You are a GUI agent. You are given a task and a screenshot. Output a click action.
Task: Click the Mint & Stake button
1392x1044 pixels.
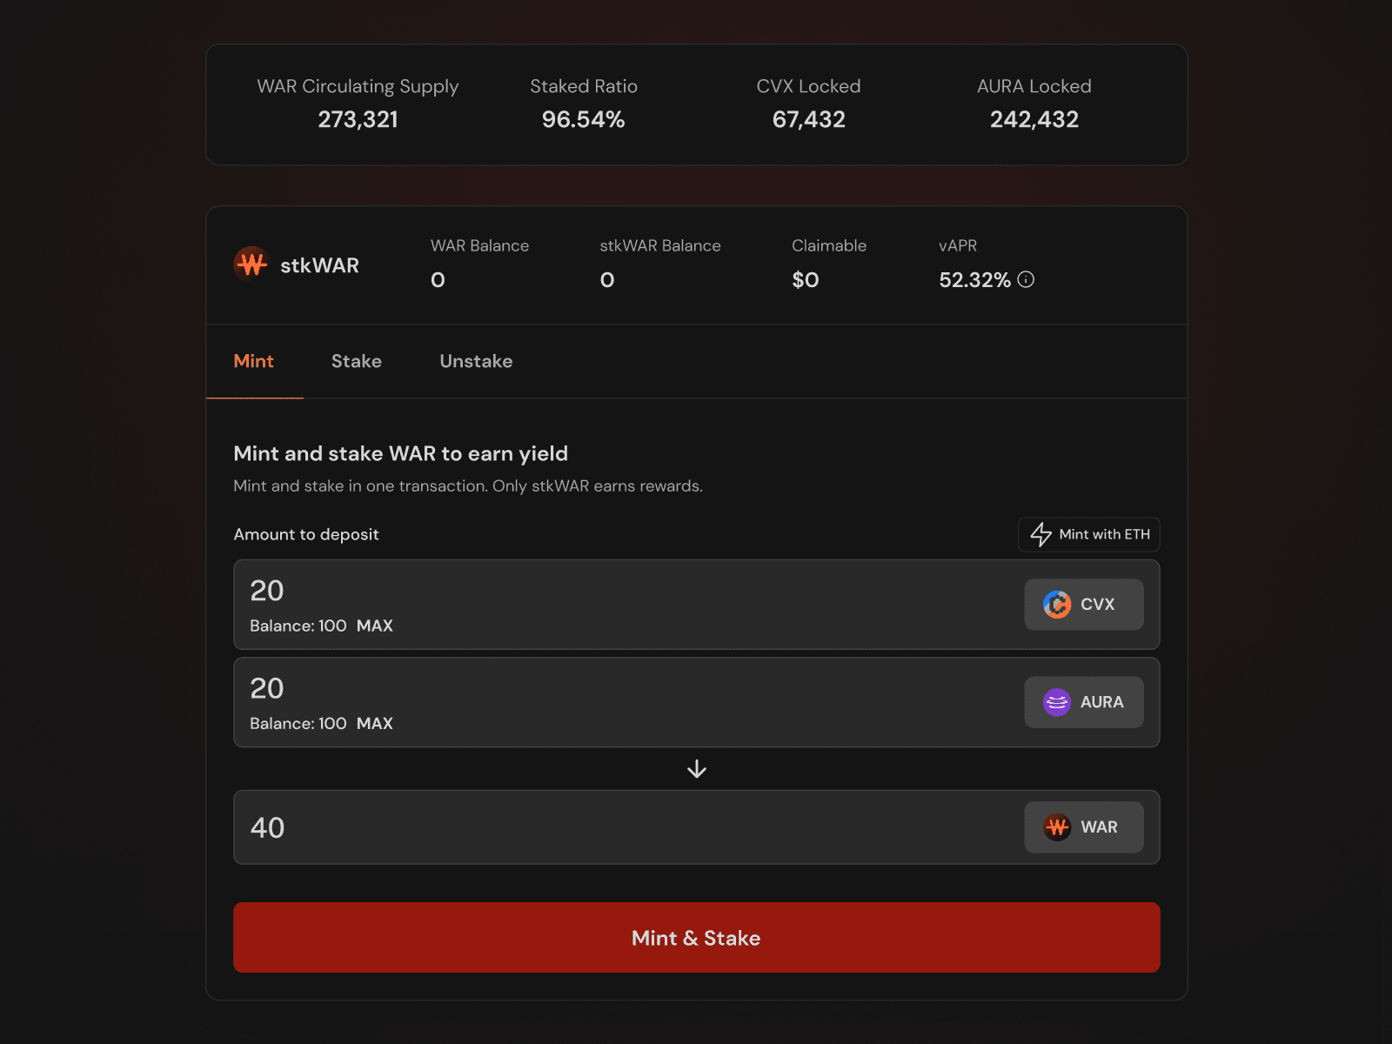click(697, 937)
